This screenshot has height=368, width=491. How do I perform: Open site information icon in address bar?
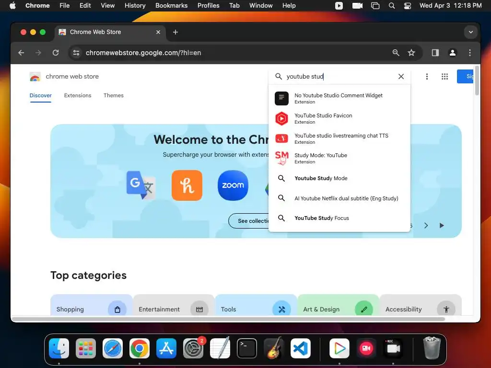point(76,53)
